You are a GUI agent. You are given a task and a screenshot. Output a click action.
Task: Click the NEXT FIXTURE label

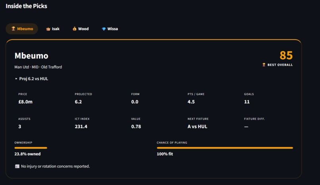pyautogui.click(x=198, y=119)
